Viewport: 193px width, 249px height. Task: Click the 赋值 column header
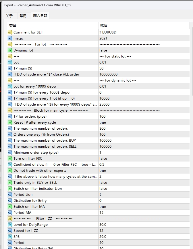click(x=104, y=25)
